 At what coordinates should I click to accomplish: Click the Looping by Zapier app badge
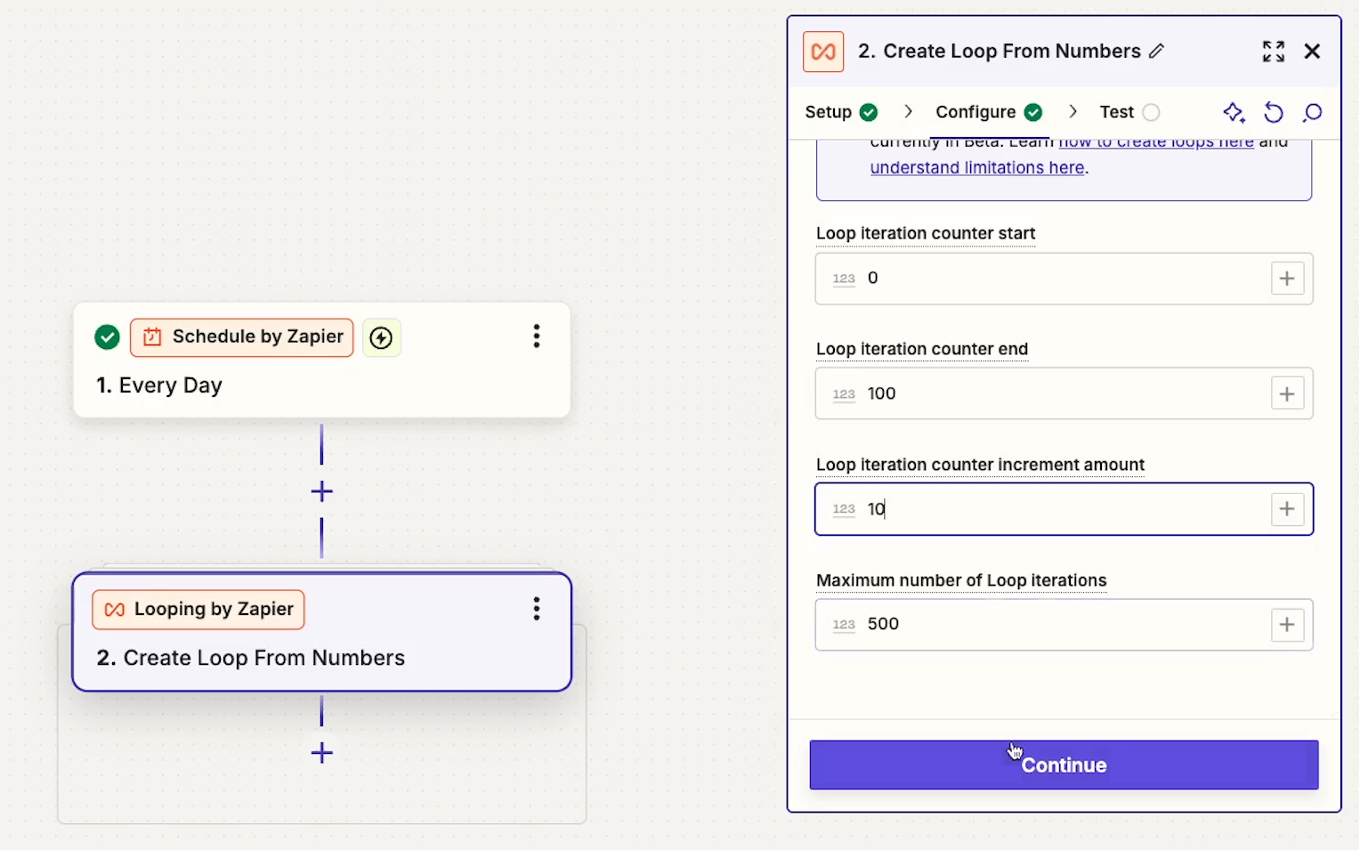click(x=198, y=610)
